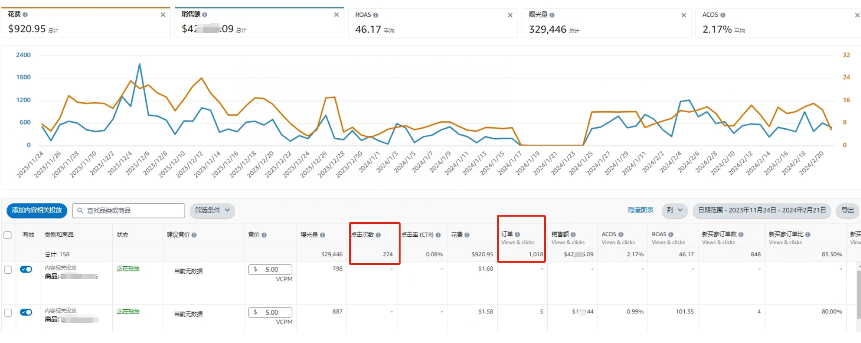Image resolution: width=861 pixels, height=343 pixels.
Task: Toggle active switch for 798 impressions row
Action: click(26, 269)
